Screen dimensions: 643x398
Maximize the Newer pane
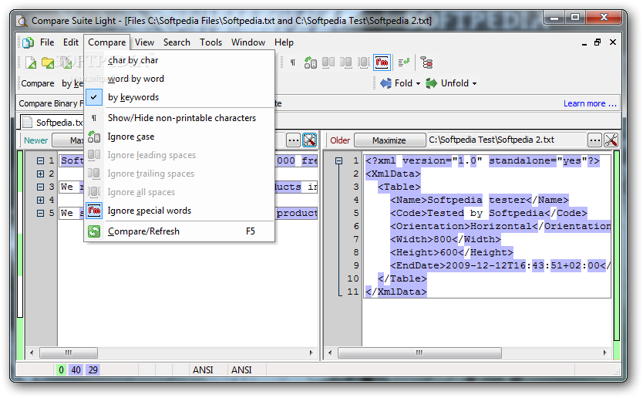pyautogui.click(x=68, y=140)
